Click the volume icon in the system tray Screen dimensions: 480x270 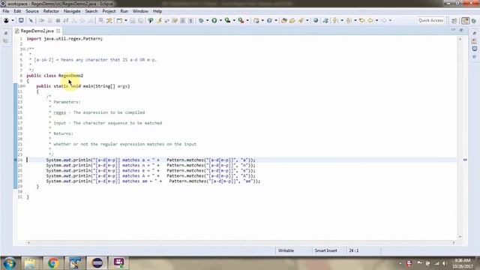445,263
